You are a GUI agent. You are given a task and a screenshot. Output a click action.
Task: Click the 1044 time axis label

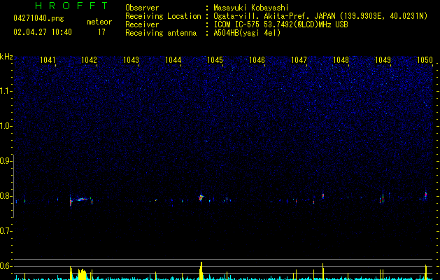point(173,59)
